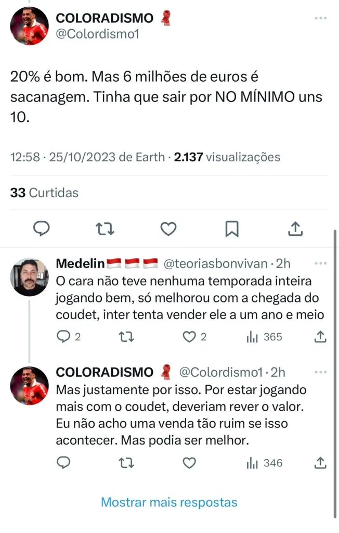This screenshot has height=533, width=339.
Task: Share Medelin's reply
Action: point(321,337)
